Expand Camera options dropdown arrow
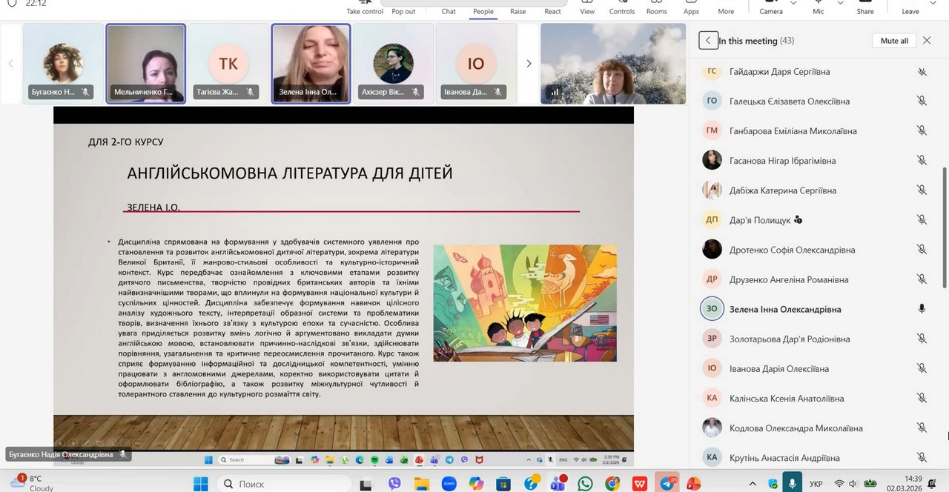 793,4
